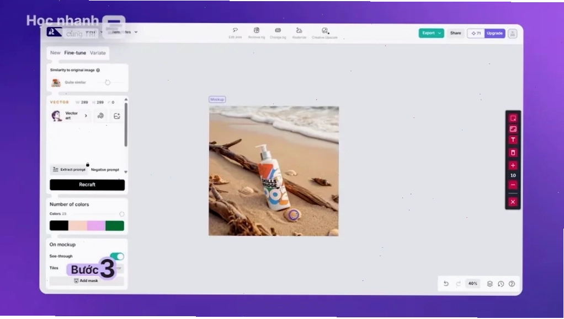Open the user profile avatar
The image size is (564, 319).
(x=513, y=33)
